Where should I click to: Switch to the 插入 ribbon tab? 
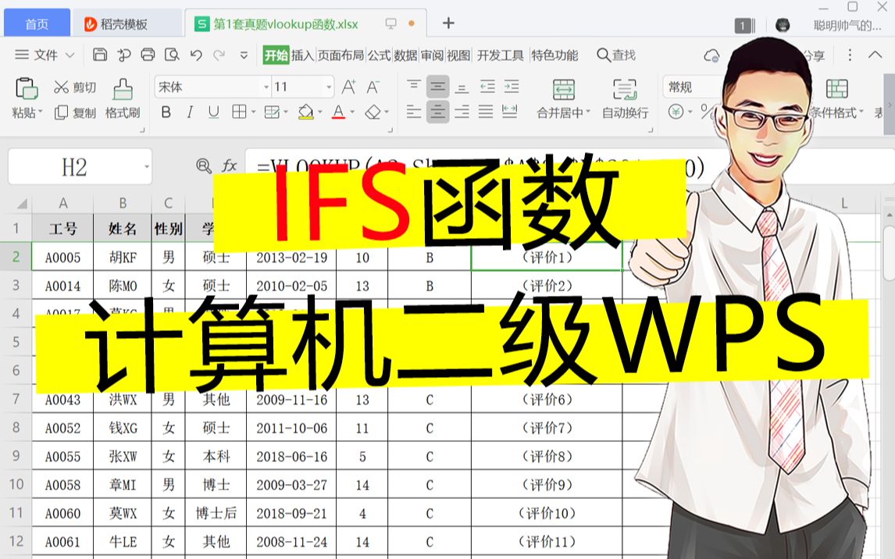[302, 55]
